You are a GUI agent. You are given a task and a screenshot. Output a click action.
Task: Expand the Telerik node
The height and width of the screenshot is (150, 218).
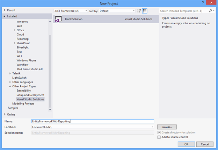pos(10,73)
